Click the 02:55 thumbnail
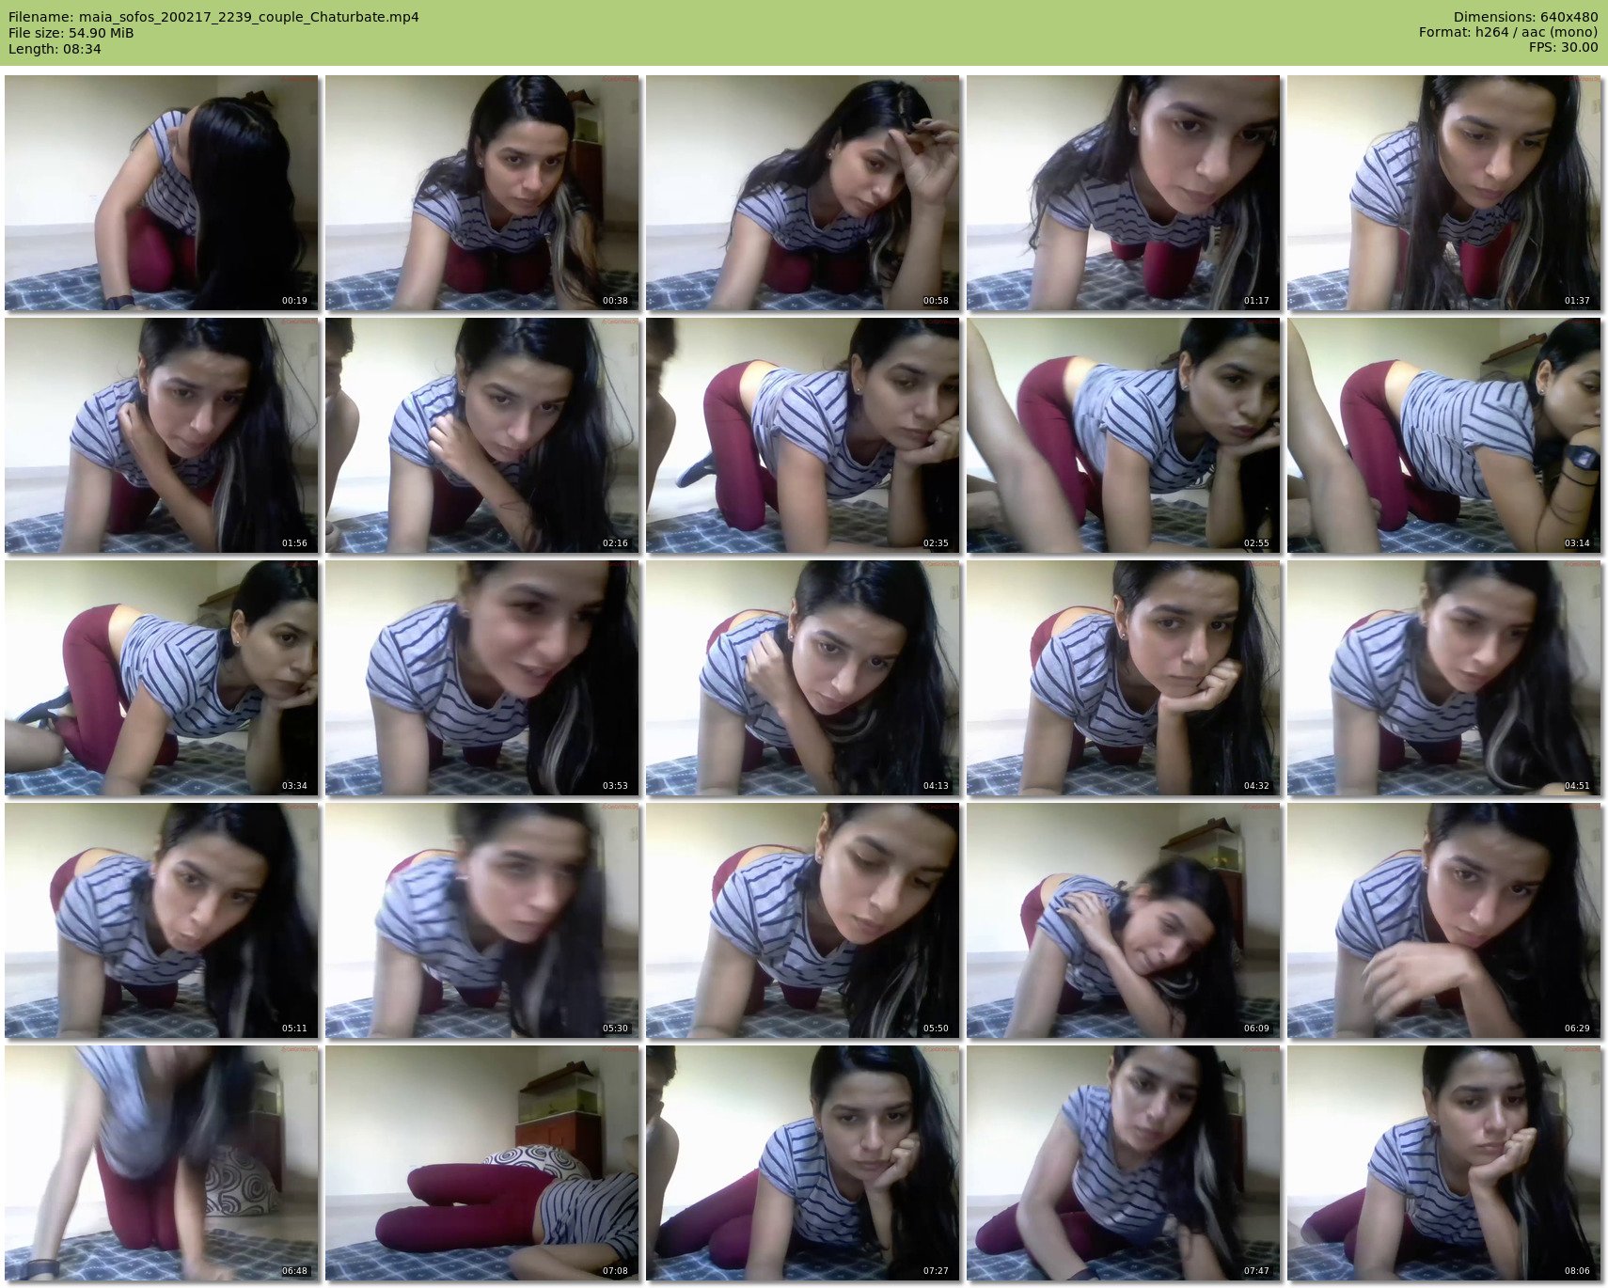1608x1288 pixels. pos(1124,435)
